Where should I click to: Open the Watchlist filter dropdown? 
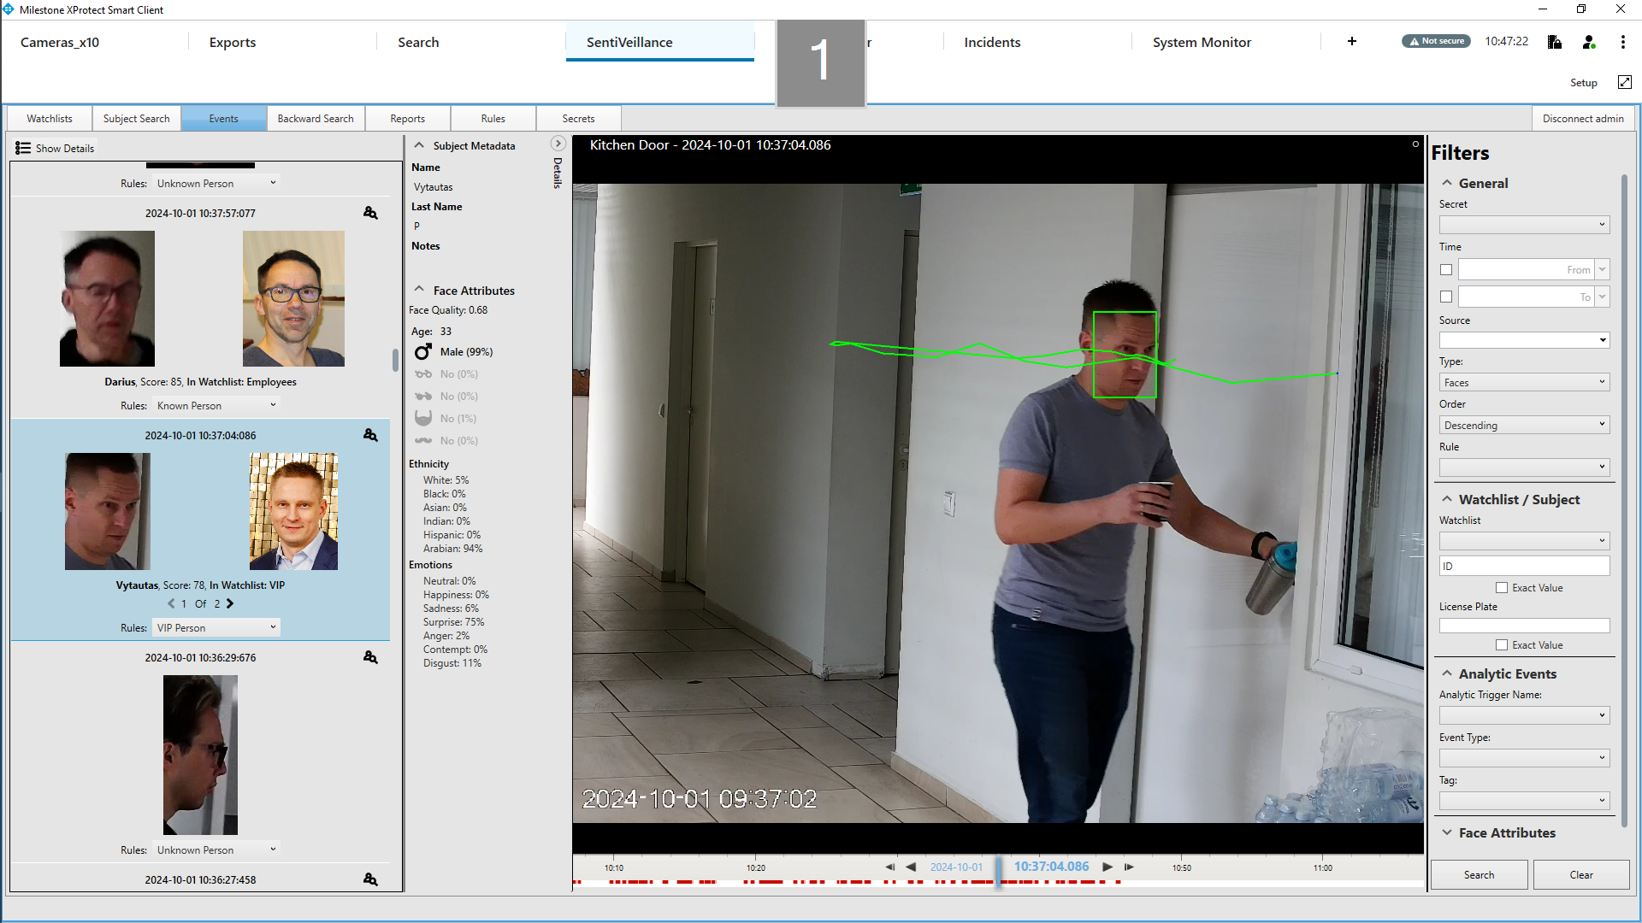coord(1524,541)
